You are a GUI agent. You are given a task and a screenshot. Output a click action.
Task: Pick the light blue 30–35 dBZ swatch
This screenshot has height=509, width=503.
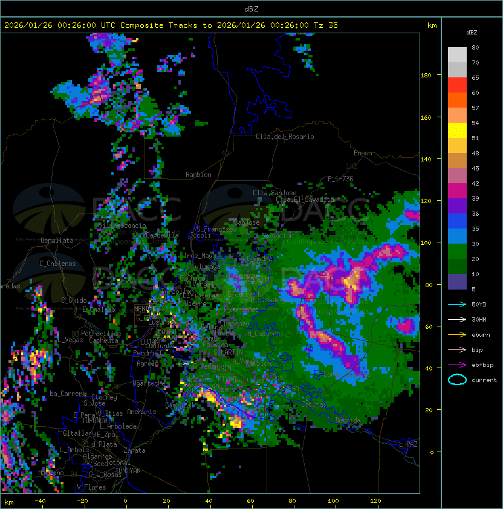pyautogui.click(x=457, y=236)
